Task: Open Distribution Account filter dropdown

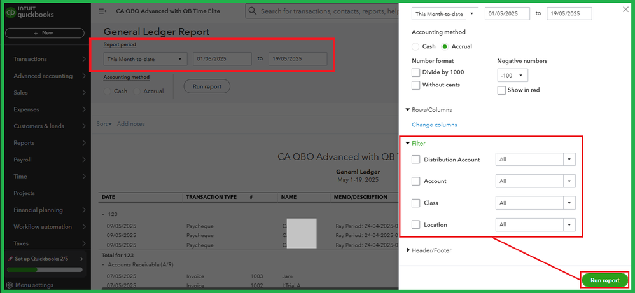Action: point(569,160)
